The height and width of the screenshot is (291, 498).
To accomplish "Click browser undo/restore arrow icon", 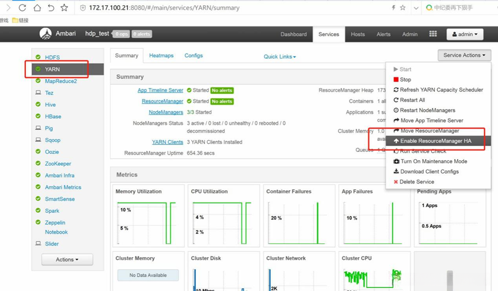I will pyautogui.click(x=51, y=7).
